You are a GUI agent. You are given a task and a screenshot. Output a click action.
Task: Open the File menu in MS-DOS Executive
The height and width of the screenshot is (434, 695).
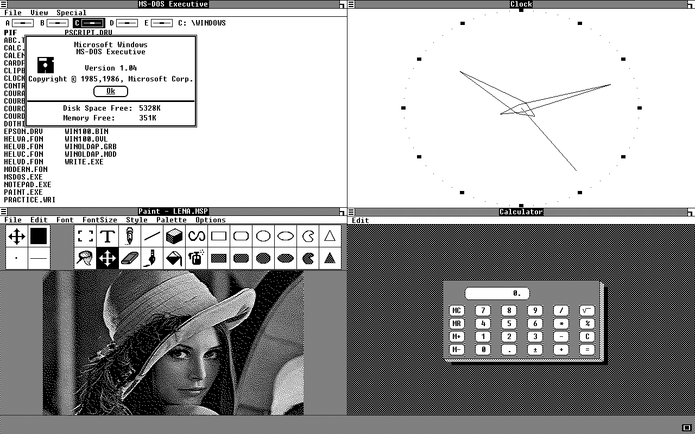point(13,12)
